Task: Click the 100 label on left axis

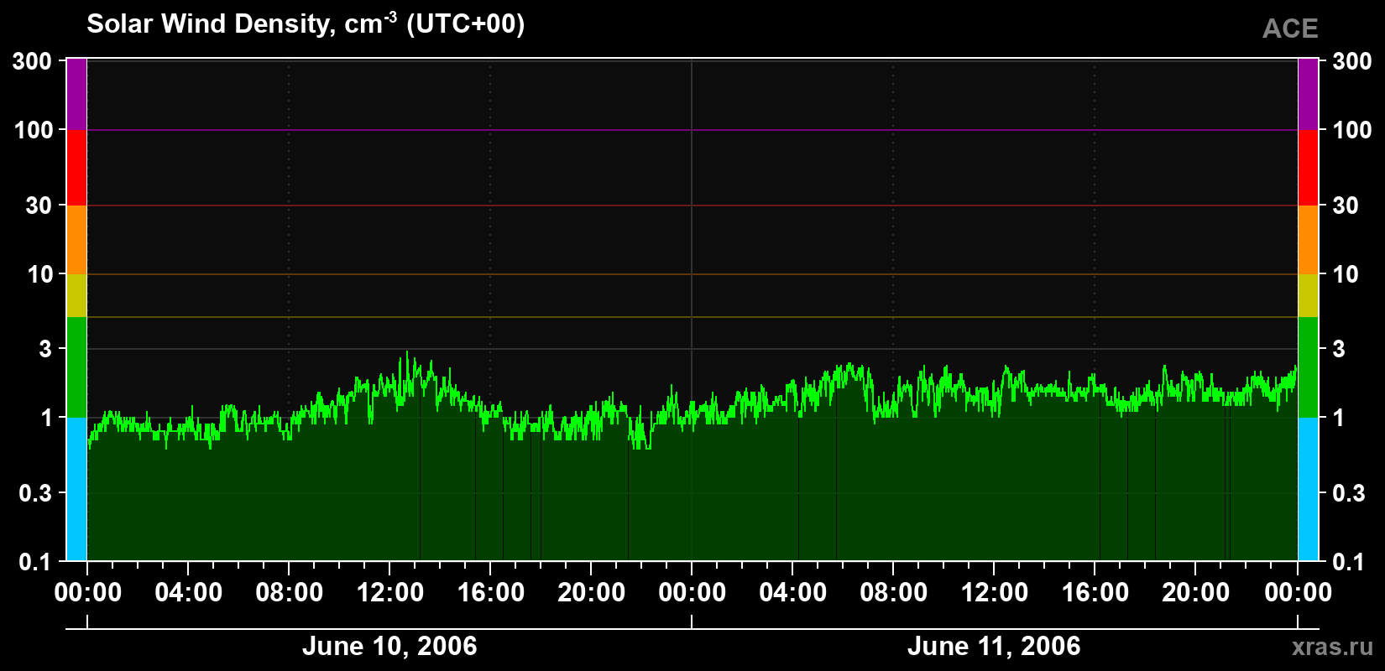Action: 34,130
